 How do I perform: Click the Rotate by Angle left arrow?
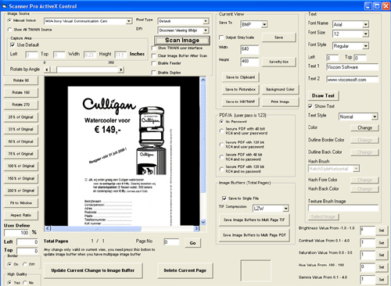(47, 70)
